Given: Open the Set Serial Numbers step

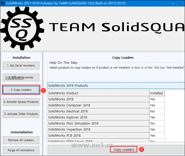Looking at the screenshot, I should 21,66.
